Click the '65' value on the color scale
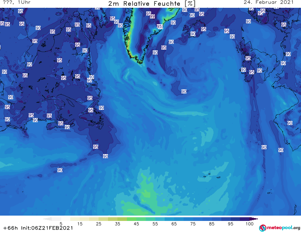The width and height of the screenshot is (301, 232). [x=174, y=224]
